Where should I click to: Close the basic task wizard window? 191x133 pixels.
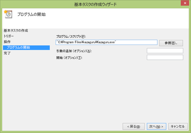[x=185, y=3]
